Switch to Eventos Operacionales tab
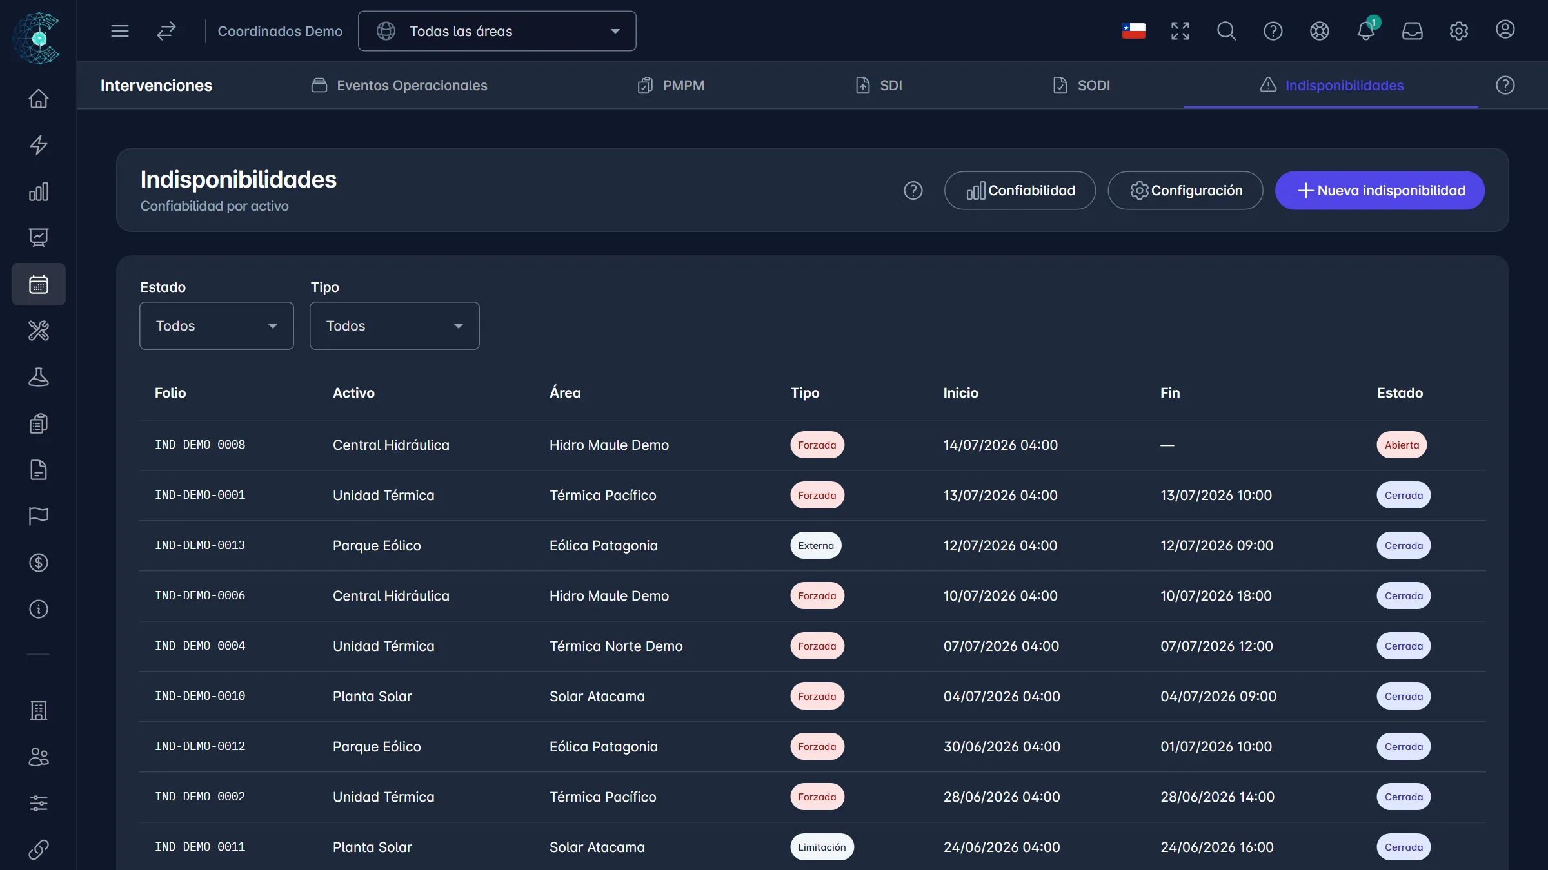This screenshot has width=1548, height=870. (x=399, y=85)
